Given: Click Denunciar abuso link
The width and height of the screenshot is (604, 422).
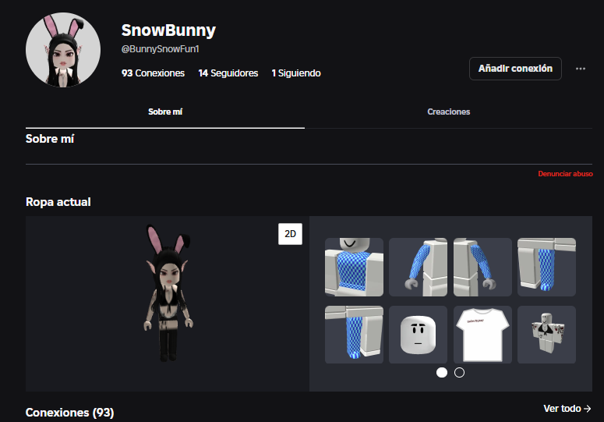Looking at the screenshot, I should click(x=565, y=174).
